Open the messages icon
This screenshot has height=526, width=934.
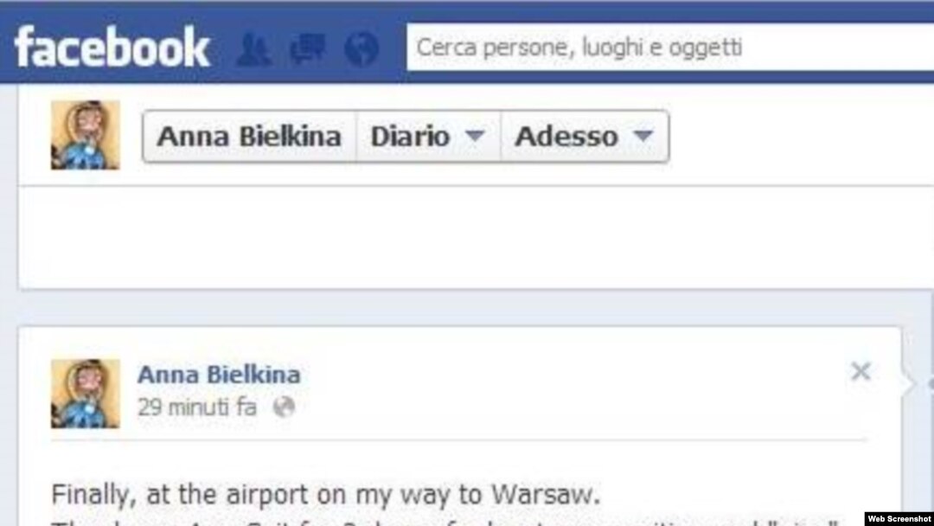[x=307, y=48]
